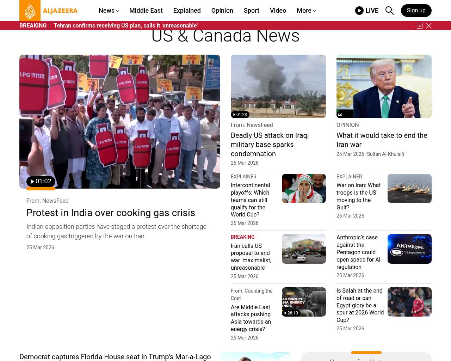Image resolution: width=451 pixels, height=361 pixels.
Task: Play the 28:10 Asia energy video
Action: (291, 313)
